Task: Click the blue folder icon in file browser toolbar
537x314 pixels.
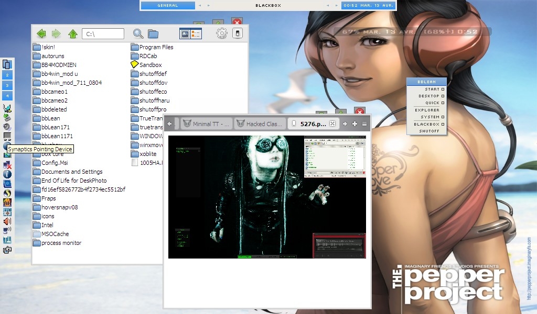Action: pyautogui.click(x=153, y=34)
